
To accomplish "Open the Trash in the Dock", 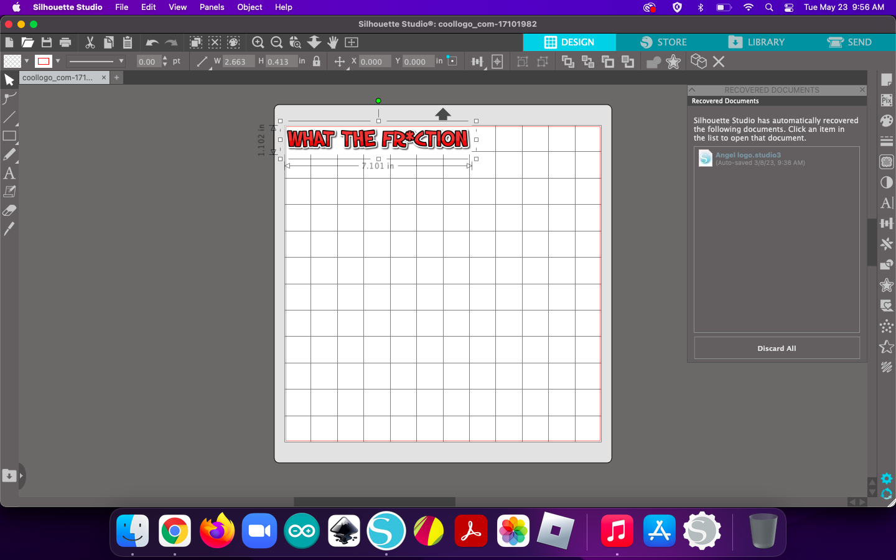I will 763,531.
